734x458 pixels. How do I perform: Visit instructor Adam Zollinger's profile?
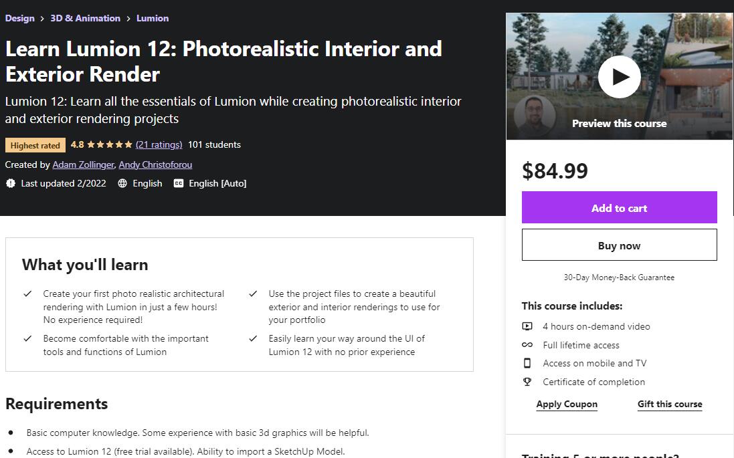pos(84,164)
